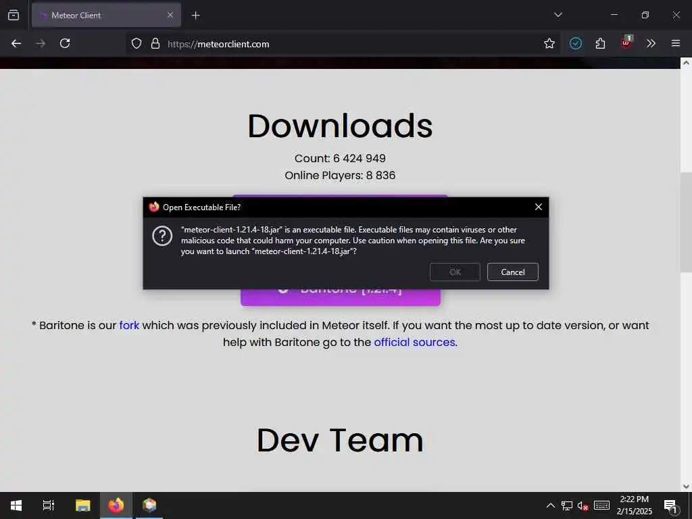
Task: Open the Extensions puzzle icon
Action: tap(600, 43)
